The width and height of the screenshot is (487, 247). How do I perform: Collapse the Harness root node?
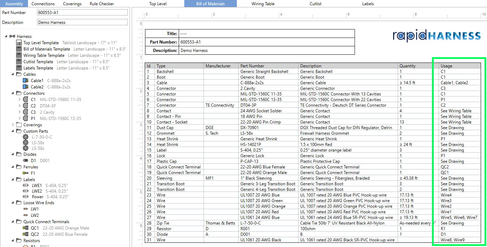coord(6,36)
